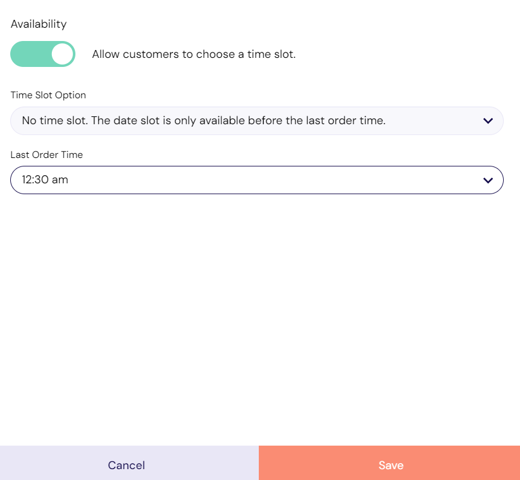This screenshot has height=480, width=520.
Task: Click the 'Time Slot Option' field label
Action: point(48,95)
